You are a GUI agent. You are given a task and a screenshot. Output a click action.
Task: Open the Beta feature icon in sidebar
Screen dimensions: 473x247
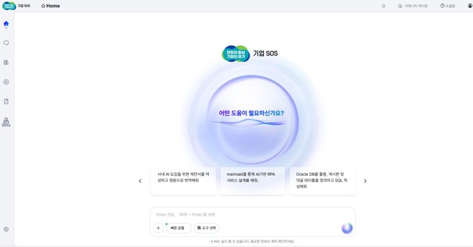(x=6, y=121)
